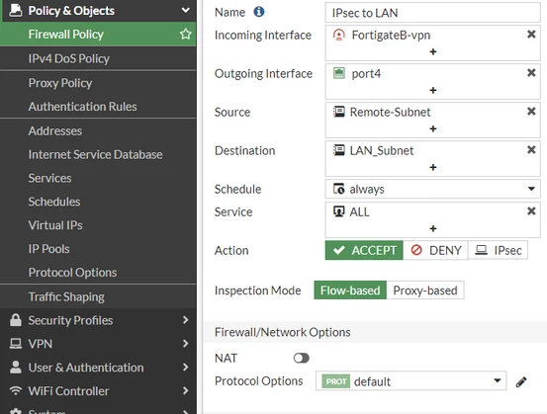The width and height of the screenshot is (547, 414).
Task: Remove LAN_Subnet destination entry
Action: click(531, 150)
